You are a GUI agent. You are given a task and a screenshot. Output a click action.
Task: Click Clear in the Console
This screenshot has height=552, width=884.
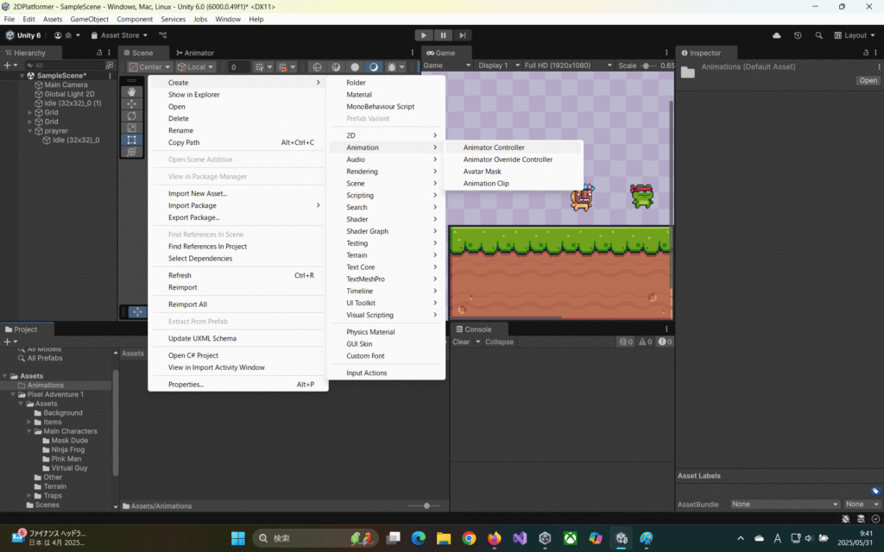(x=461, y=342)
